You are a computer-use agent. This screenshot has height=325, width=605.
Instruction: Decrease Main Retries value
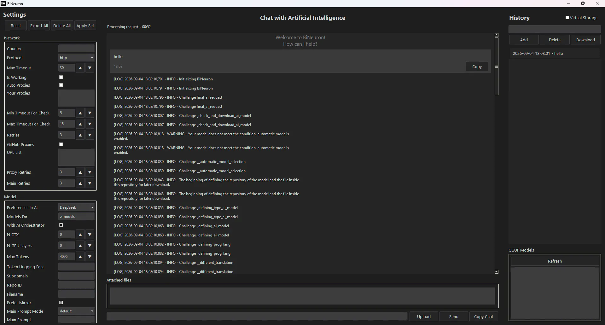(x=90, y=183)
